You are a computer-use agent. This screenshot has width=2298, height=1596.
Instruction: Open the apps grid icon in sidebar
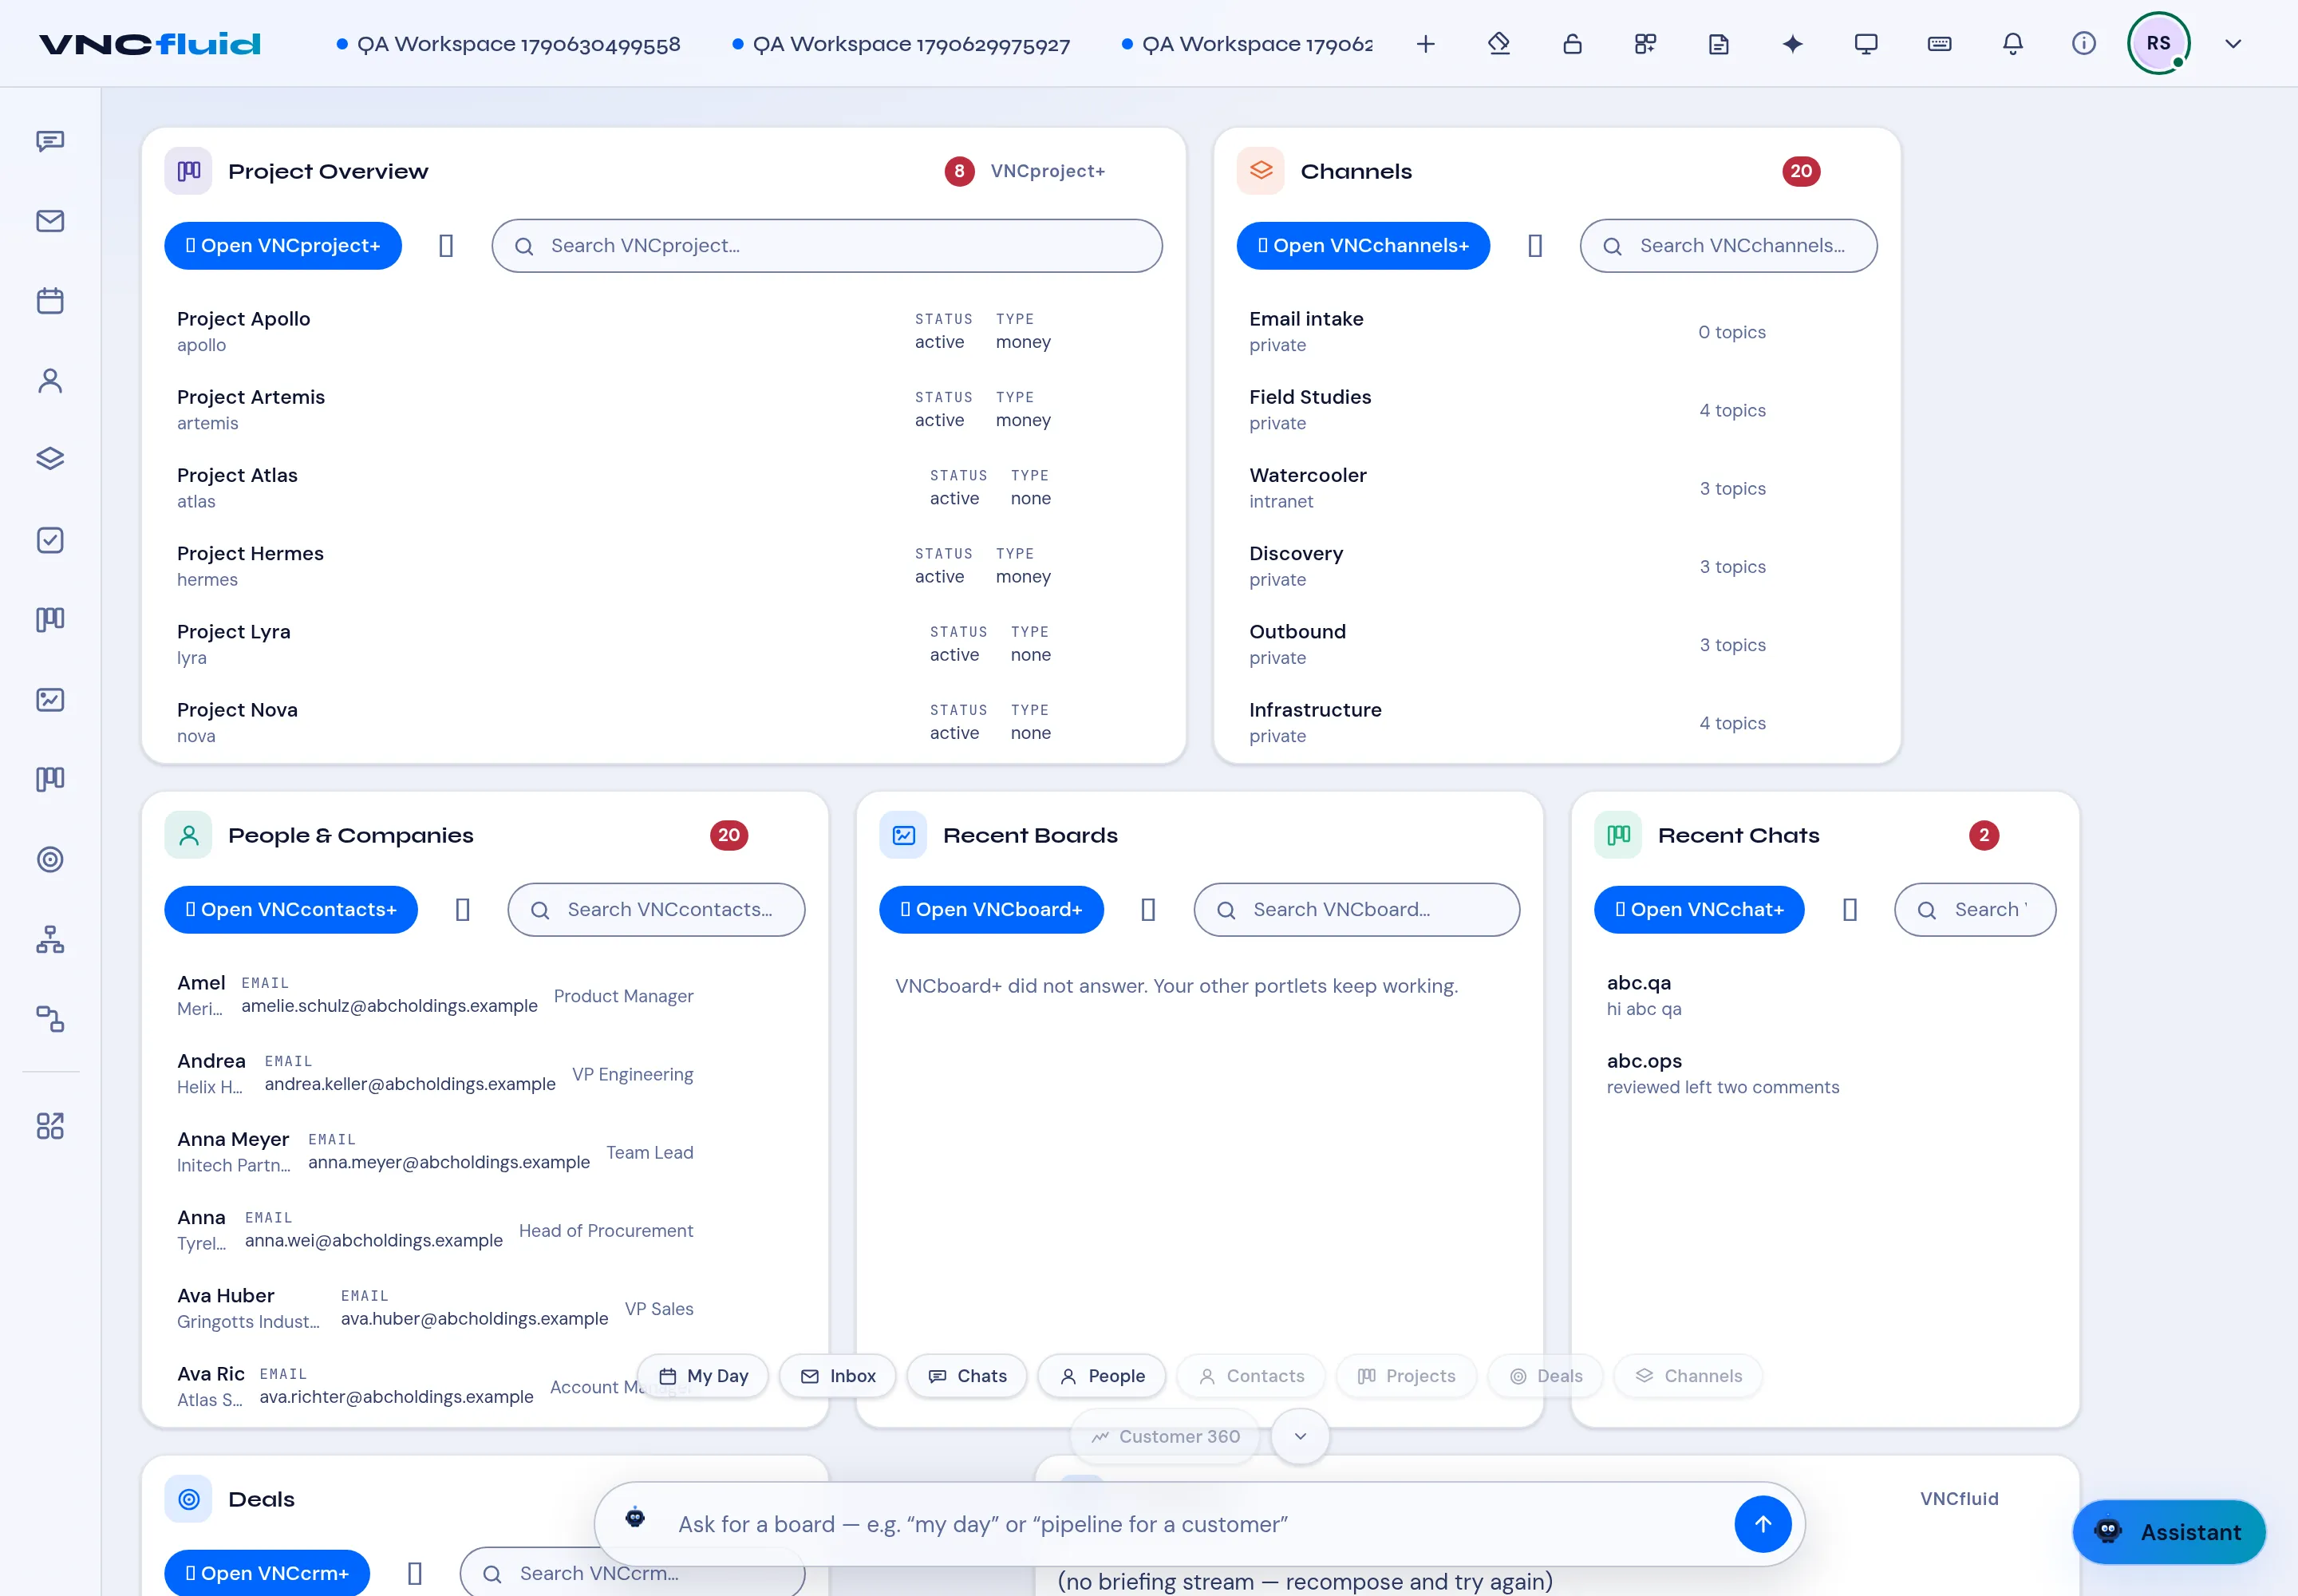point(50,1127)
